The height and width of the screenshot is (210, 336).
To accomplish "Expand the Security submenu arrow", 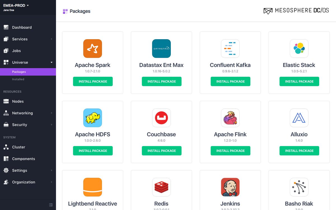I will tap(52, 125).
